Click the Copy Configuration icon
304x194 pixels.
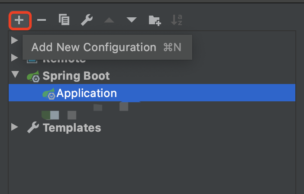tap(64, 19)
